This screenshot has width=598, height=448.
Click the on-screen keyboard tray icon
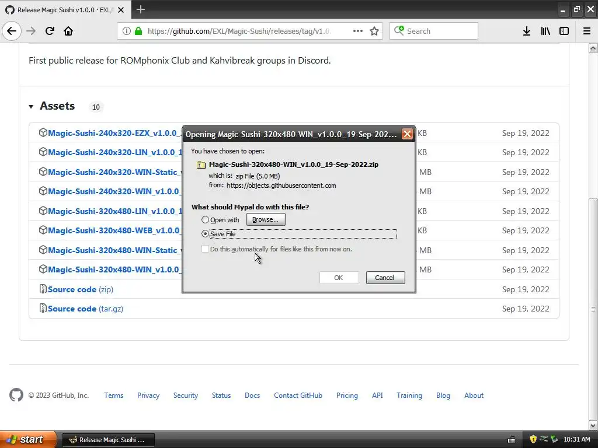click(512, 440)
